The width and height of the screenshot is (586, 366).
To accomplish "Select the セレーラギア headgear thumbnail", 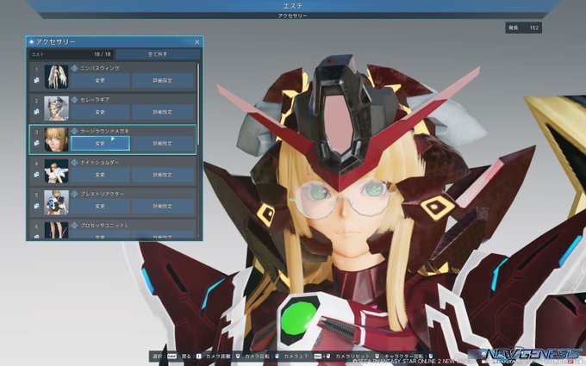I will (56, 109).
